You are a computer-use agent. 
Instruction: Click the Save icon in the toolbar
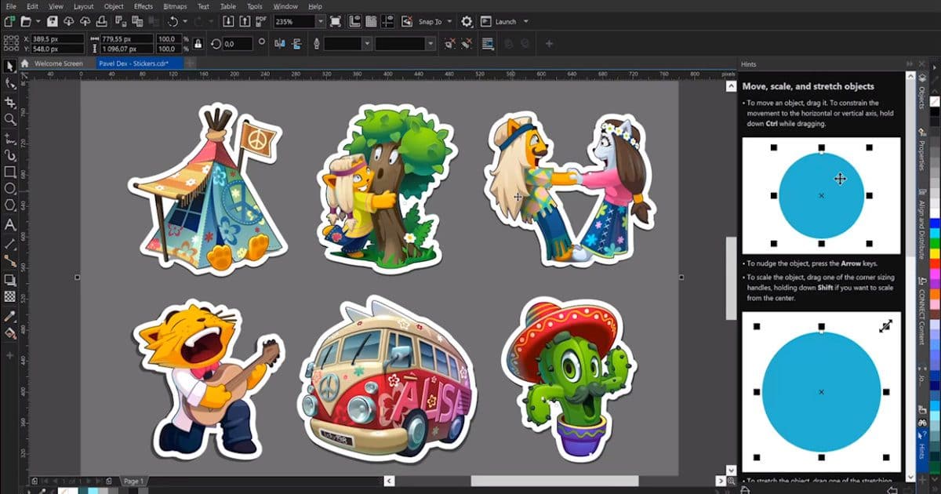pyautogui.click(x=53, y=22)
